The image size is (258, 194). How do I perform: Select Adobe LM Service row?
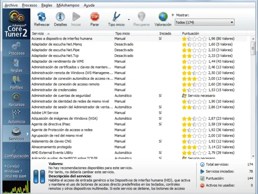point(139,113)
